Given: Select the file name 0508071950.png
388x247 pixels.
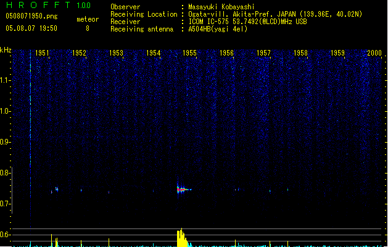Looking at the screenshot, I should [x=31, y=16].
